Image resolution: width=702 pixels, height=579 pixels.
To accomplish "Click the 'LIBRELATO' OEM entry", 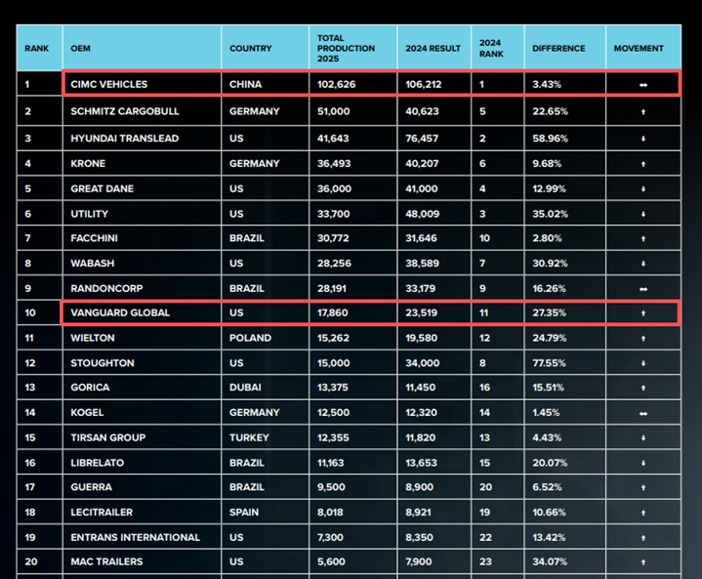I will pyautogui.click(x=98, y=463).
